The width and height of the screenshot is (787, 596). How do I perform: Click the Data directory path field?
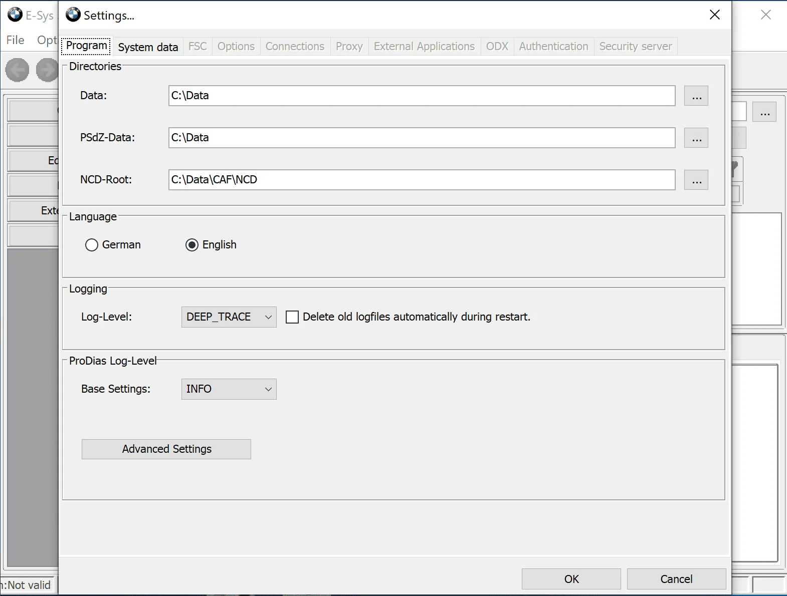point(422,96)
